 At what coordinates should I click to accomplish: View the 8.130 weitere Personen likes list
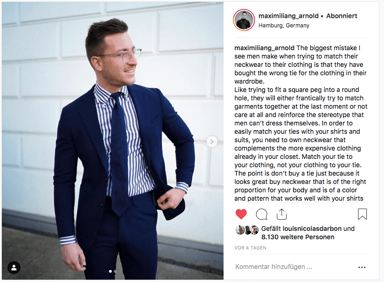click(298, 237)
